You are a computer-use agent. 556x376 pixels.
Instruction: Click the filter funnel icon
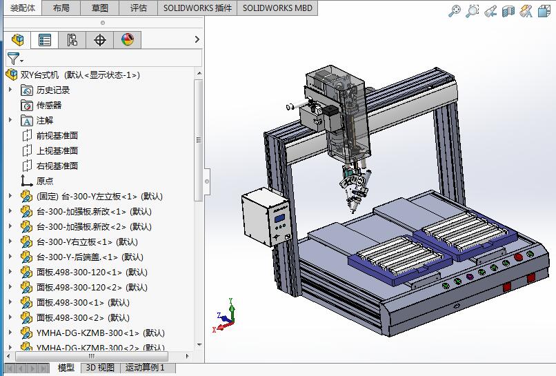tap(13, 59)
